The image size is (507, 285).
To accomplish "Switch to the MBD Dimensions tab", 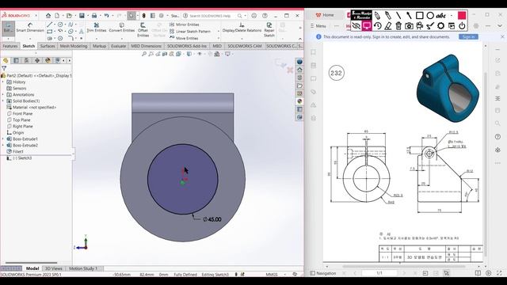I will point(146,46).
